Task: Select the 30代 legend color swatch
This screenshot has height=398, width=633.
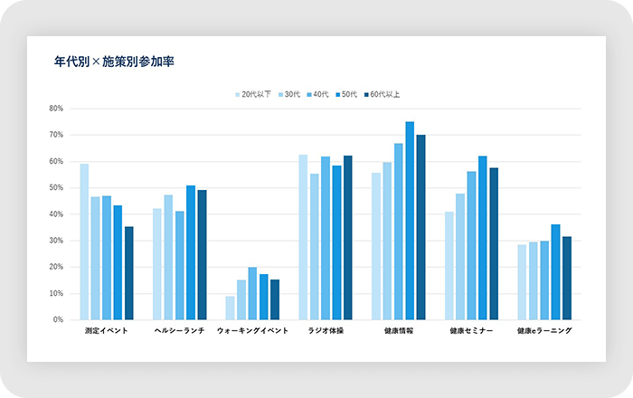Action: (280, 94)
